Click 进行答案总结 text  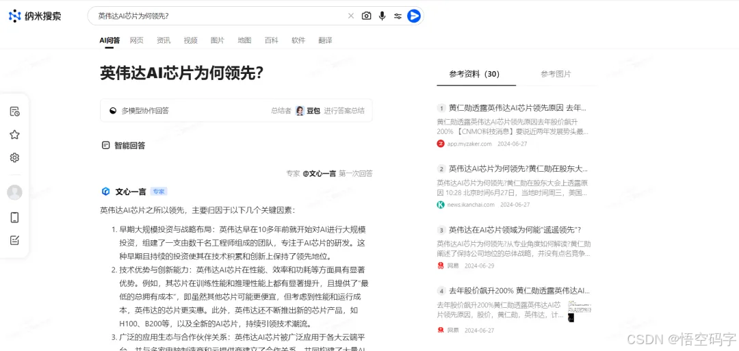(x=344, y=111)
